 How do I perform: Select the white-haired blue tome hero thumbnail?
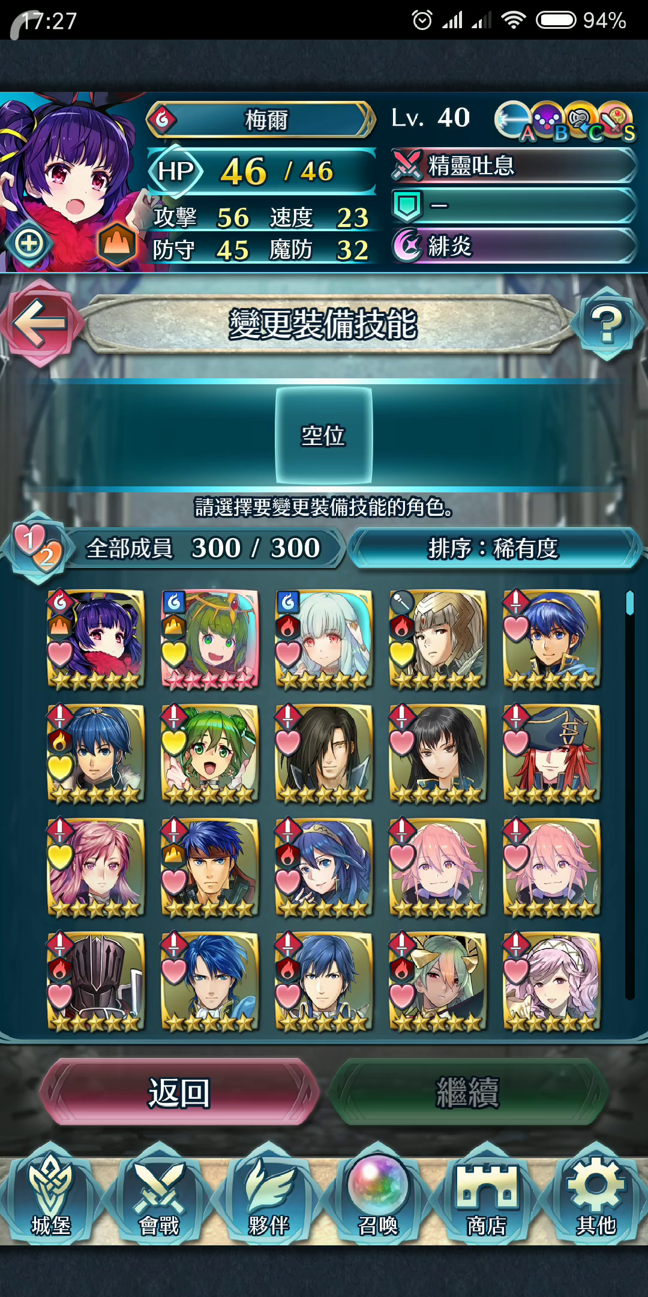(x=324, y=639)
